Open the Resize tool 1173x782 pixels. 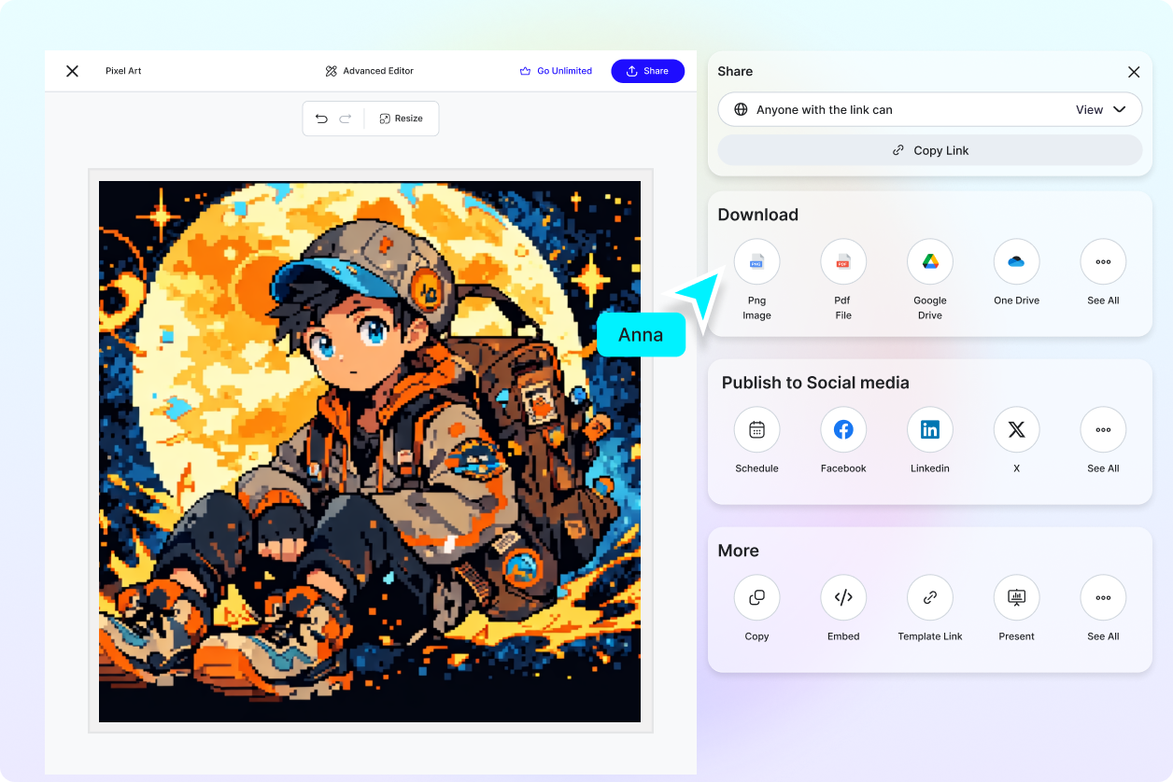coord(402,119)
